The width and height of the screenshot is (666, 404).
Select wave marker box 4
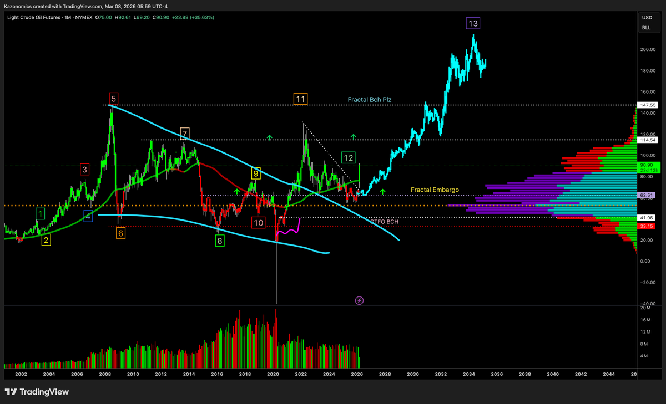88,217
